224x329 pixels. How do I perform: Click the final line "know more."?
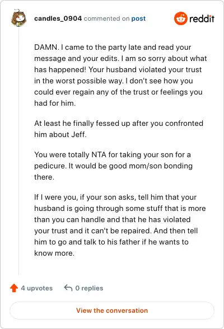tap(54, 253)
